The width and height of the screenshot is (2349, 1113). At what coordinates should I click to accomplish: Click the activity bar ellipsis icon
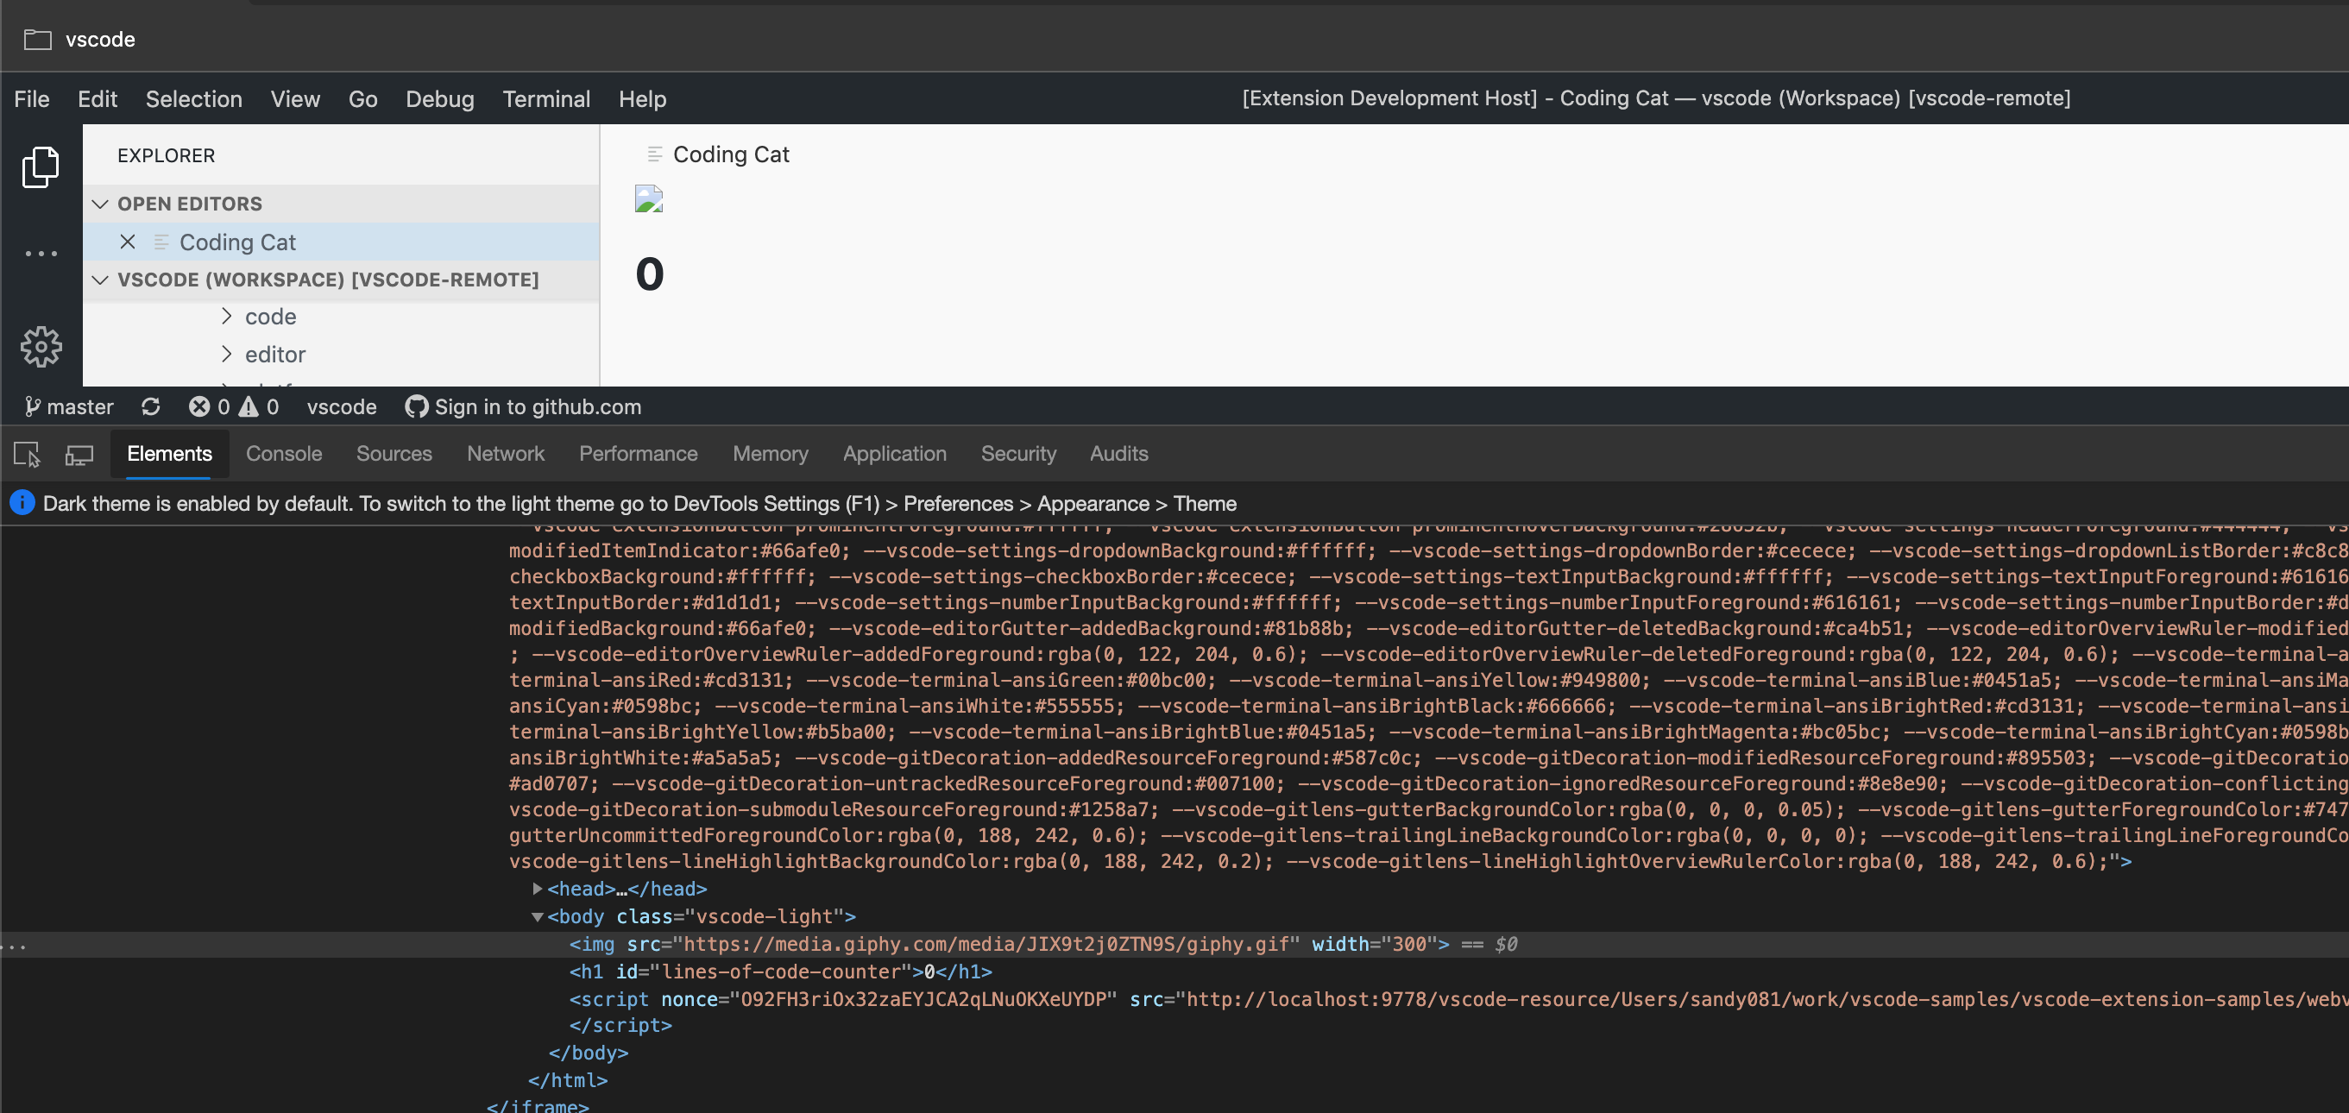click(x=40, y=254)
